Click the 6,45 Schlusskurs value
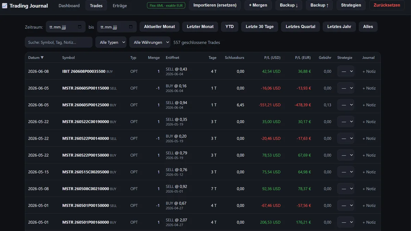Viewport: 411px width, 231px height. tap(240, 105)
